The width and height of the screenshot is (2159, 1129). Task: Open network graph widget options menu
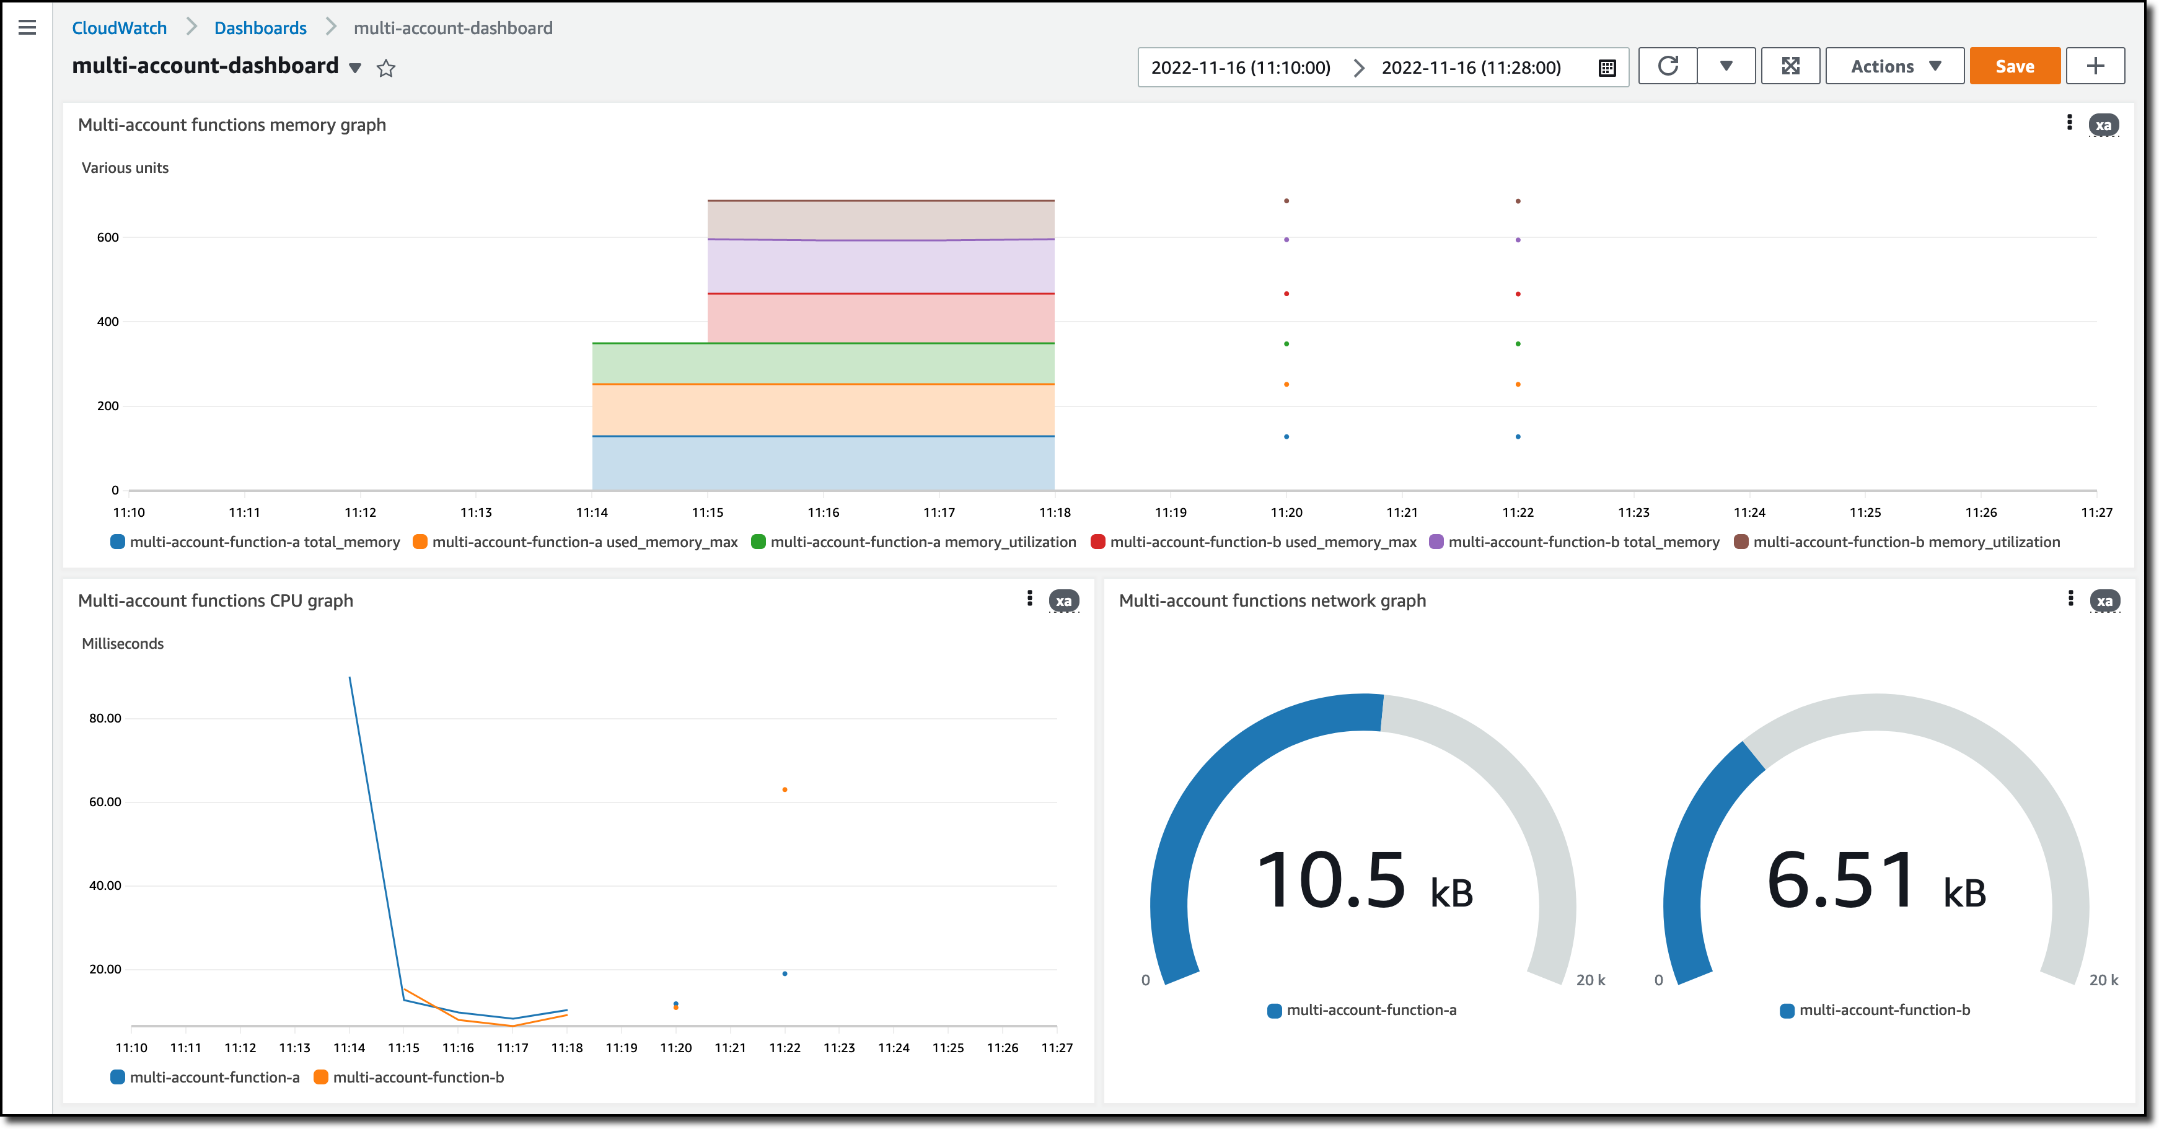(x=2070, y=599)
